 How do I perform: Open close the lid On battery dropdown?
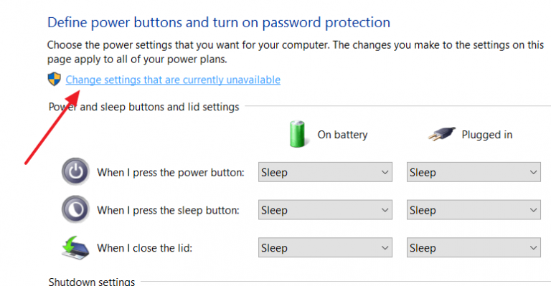325,247
